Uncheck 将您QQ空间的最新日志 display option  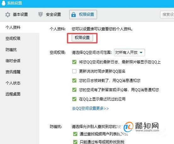point(74,62)
